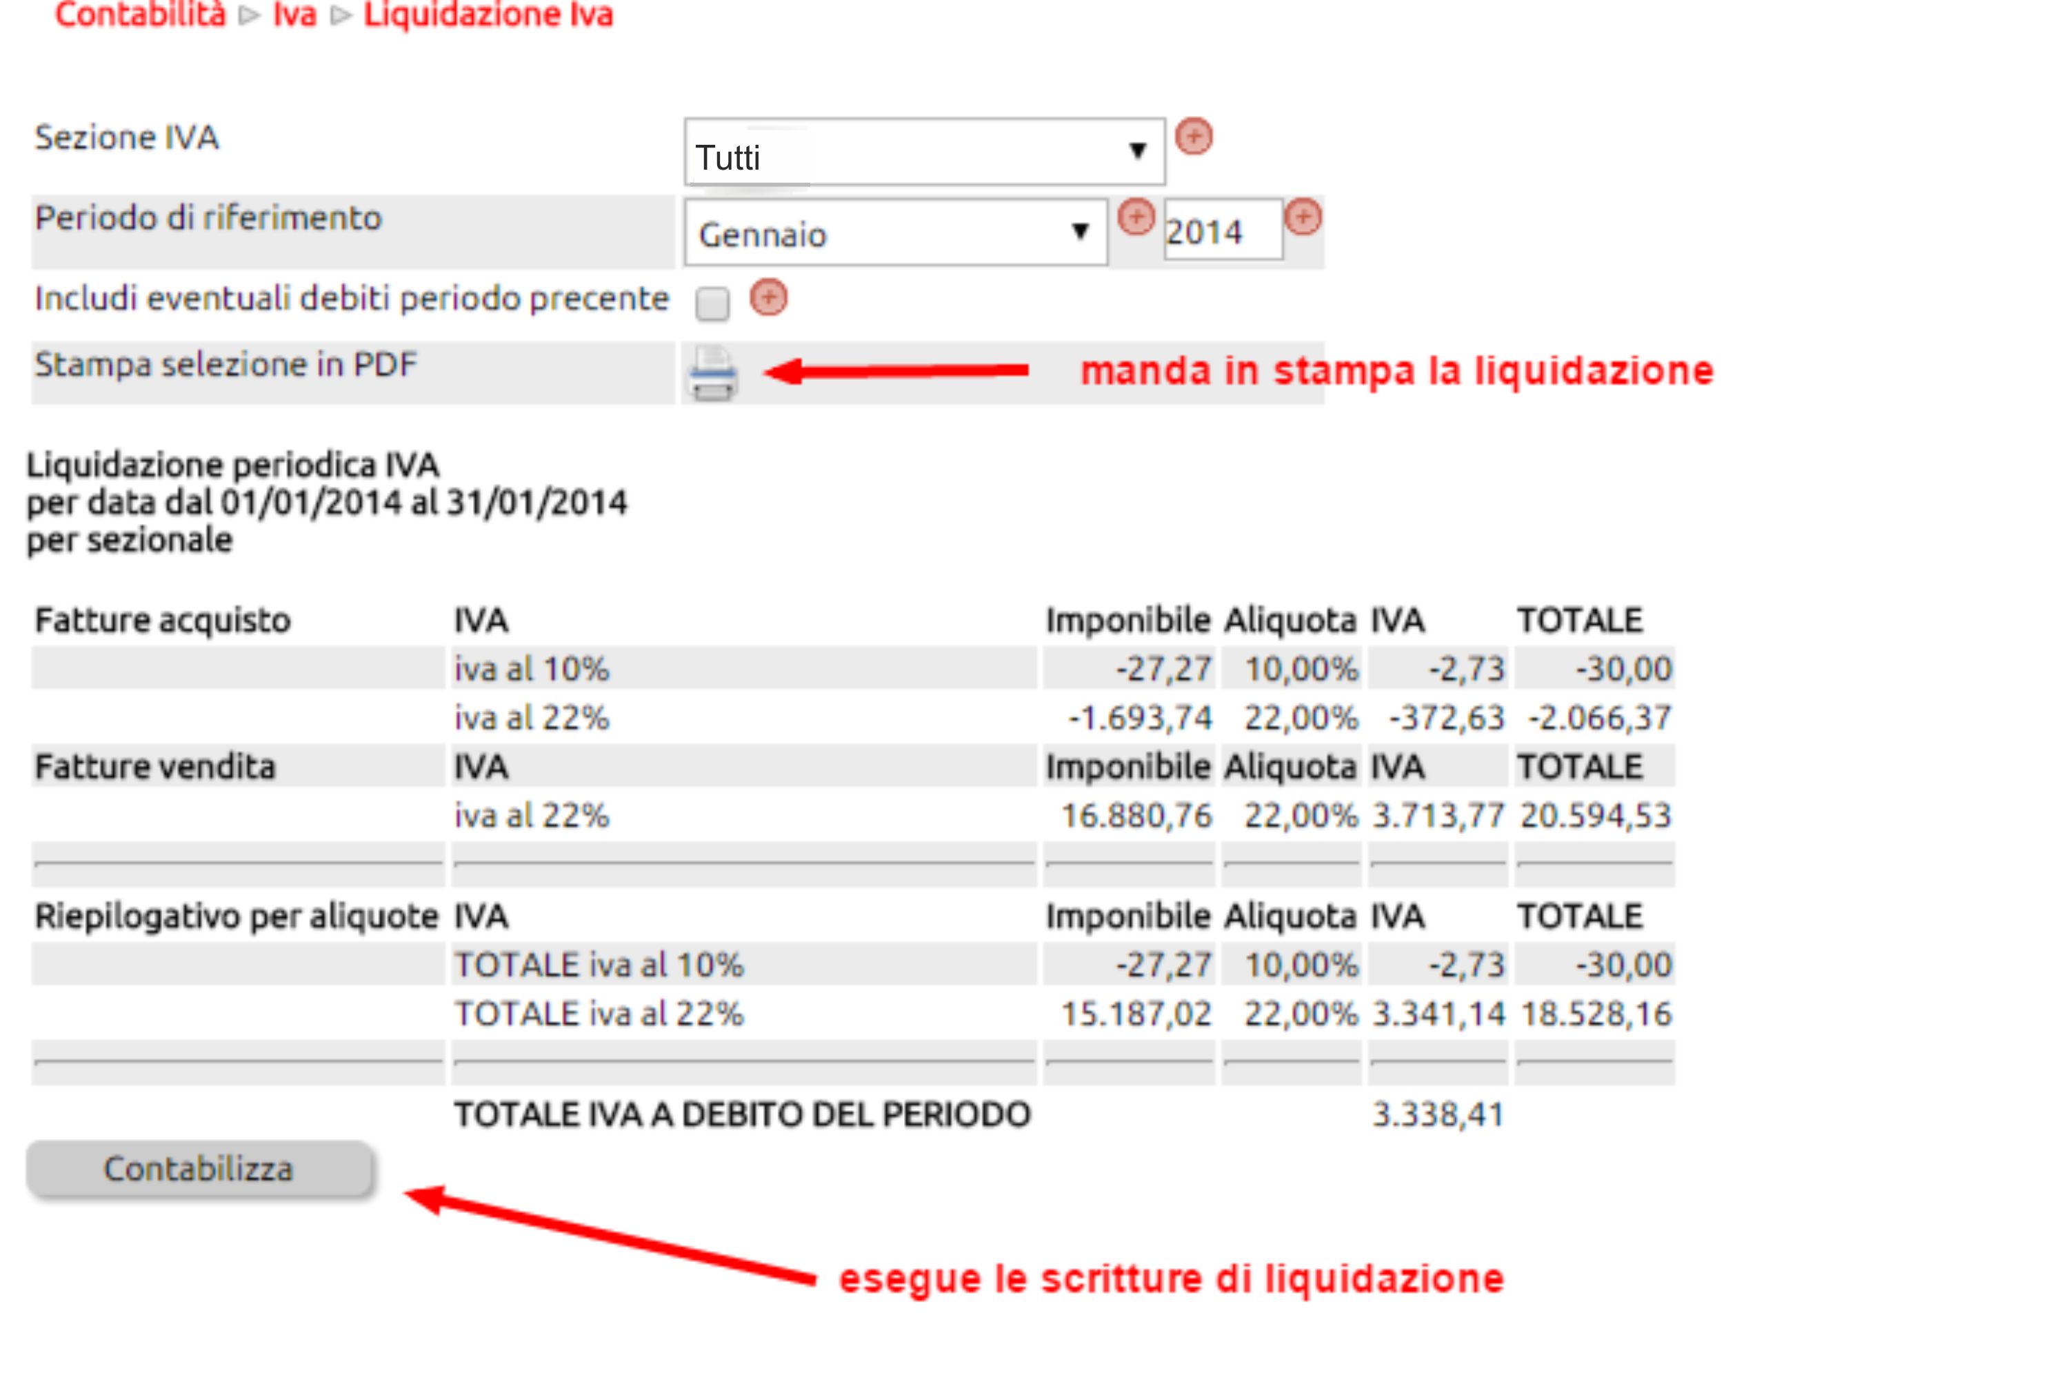The image size is (2066, 1393).
Task: Select 'TOTALE iva al 22%' row
Action: pyautogui.click(x=599, y=1014)
